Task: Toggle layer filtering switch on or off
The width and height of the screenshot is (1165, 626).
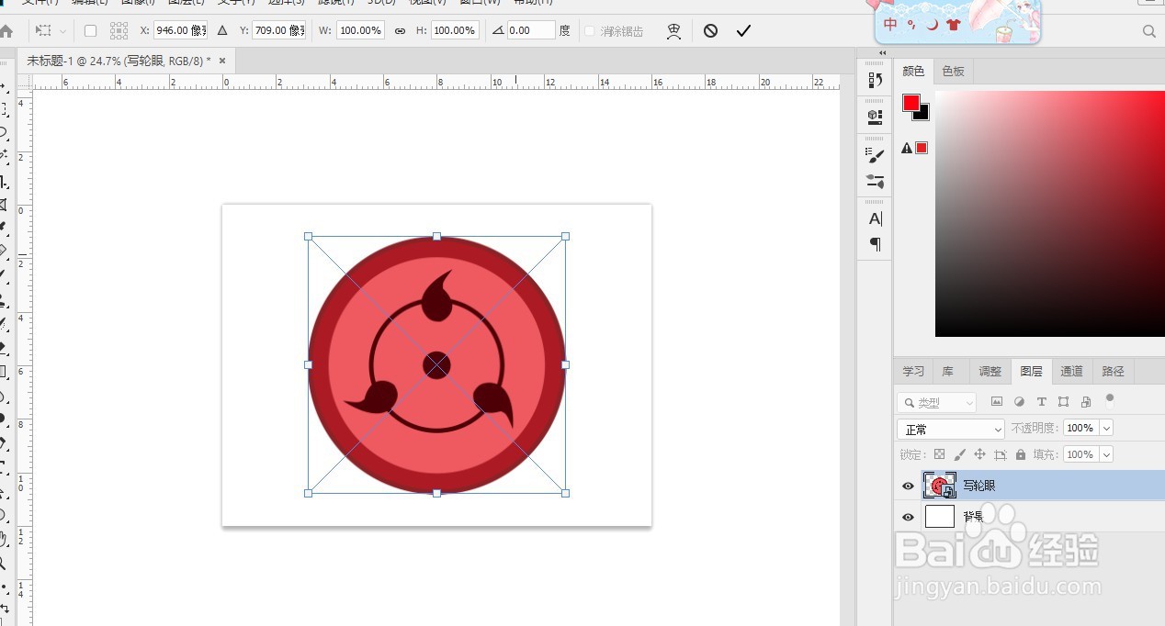Action: pyautogui.click(x=1110, y=400)
